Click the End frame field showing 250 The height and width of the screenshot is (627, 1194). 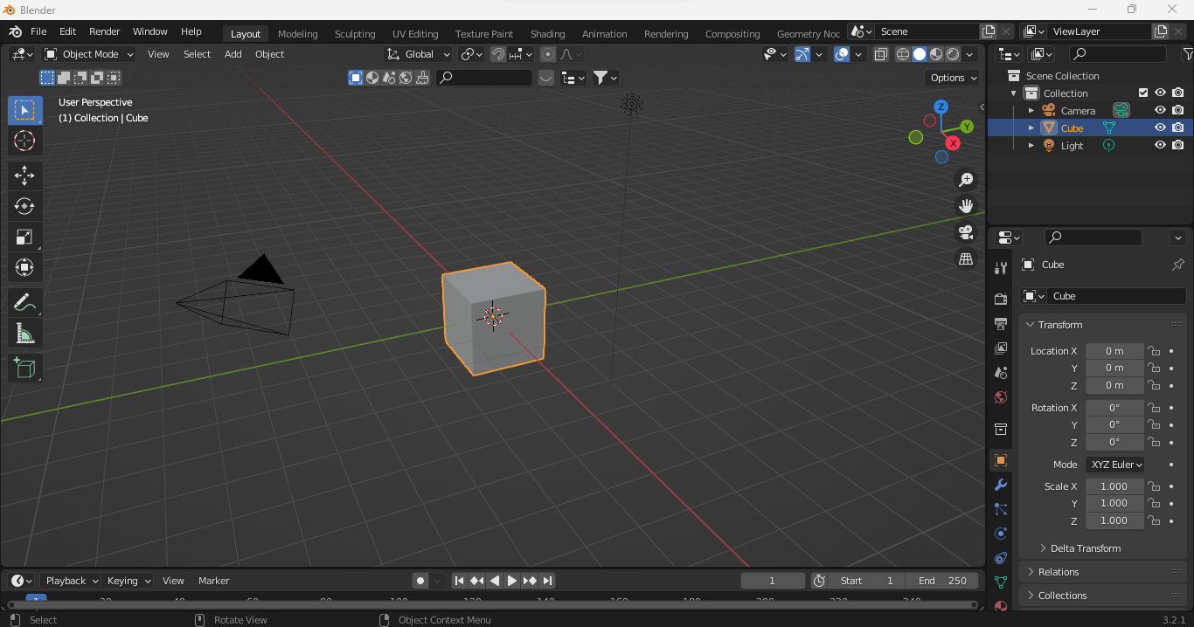coord(942,581)
